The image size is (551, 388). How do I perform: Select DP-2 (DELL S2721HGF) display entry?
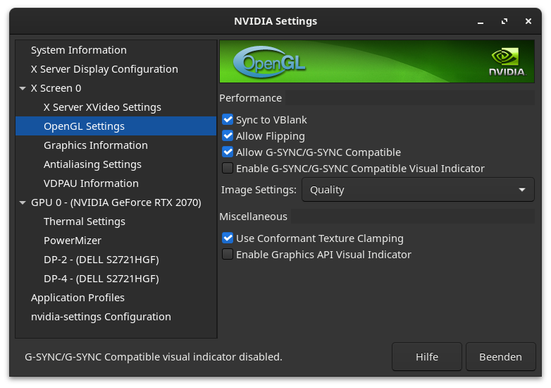click(101, 260)
